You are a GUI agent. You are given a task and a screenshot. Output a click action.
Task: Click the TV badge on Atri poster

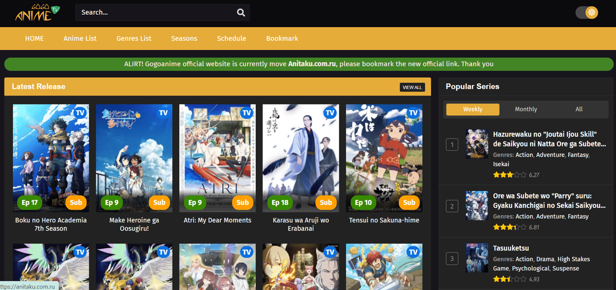pos(247,113)
